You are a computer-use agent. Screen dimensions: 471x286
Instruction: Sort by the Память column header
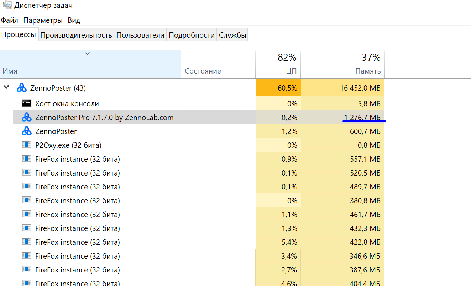[x=343, y=64]
